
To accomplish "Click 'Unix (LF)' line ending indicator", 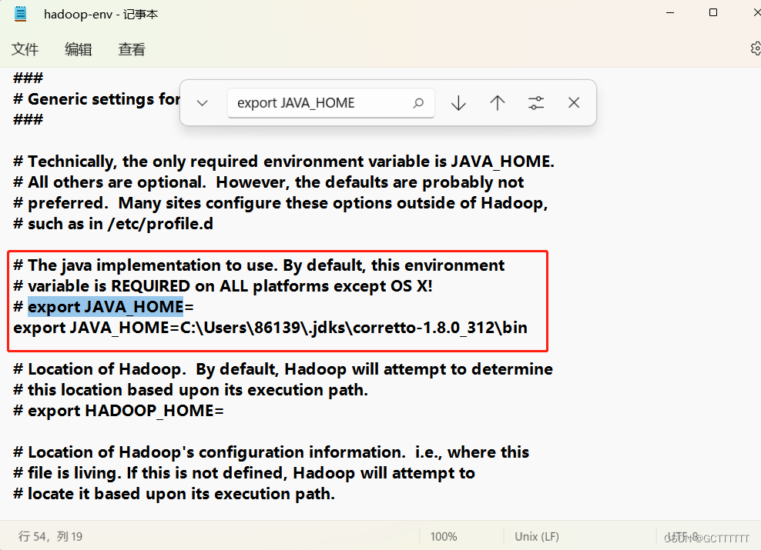I will tap(537, 536).
